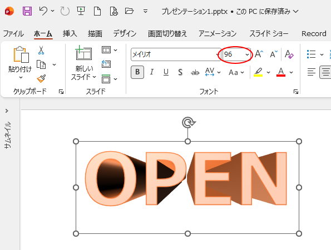Open the copy options dropdown arrow
The width and height of the screenshot is (331, 250).
click(55, 64)
